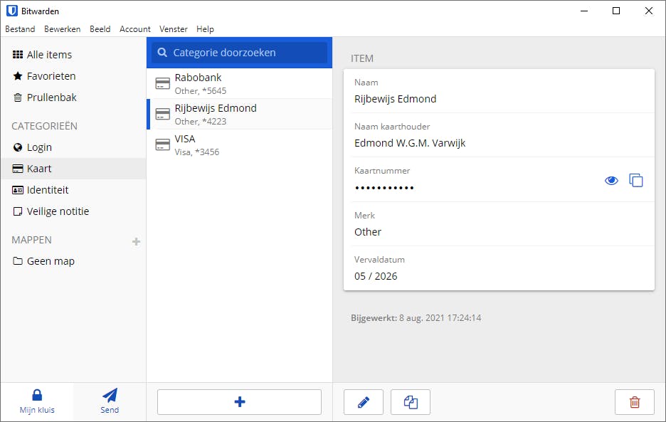Clone the current card item
This screenshot has width=666, height=422.
pos(411,402)
